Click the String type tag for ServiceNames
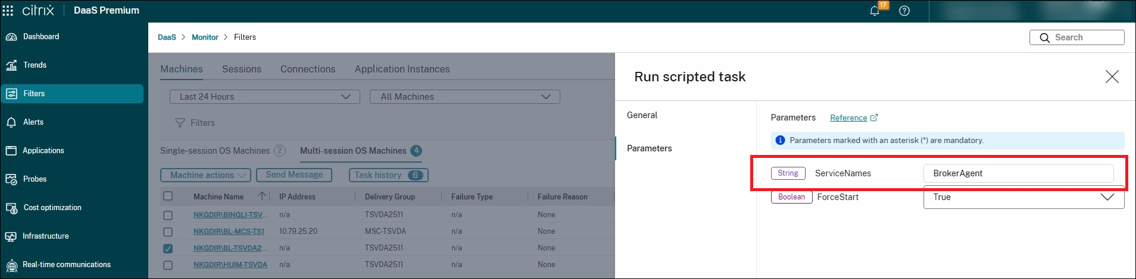The image size is (1136, 279). pyautogui.click(x=788, y=173)
